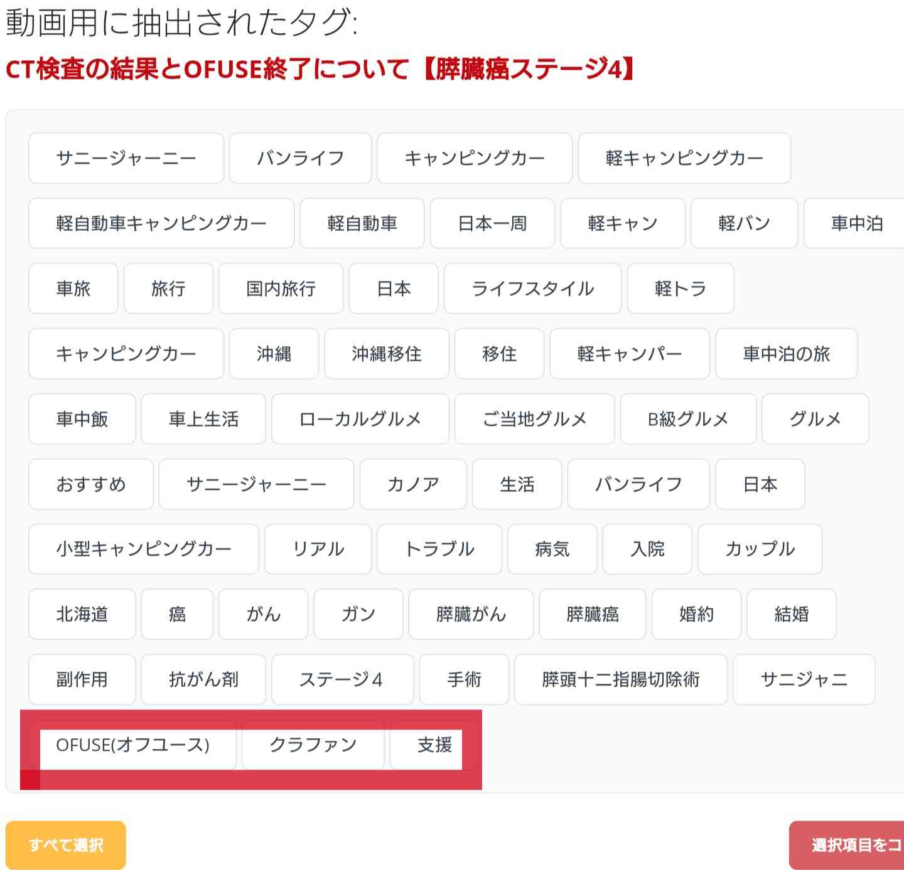Select the 膵頭十二指腸切除術 tag

click(621, 679)
